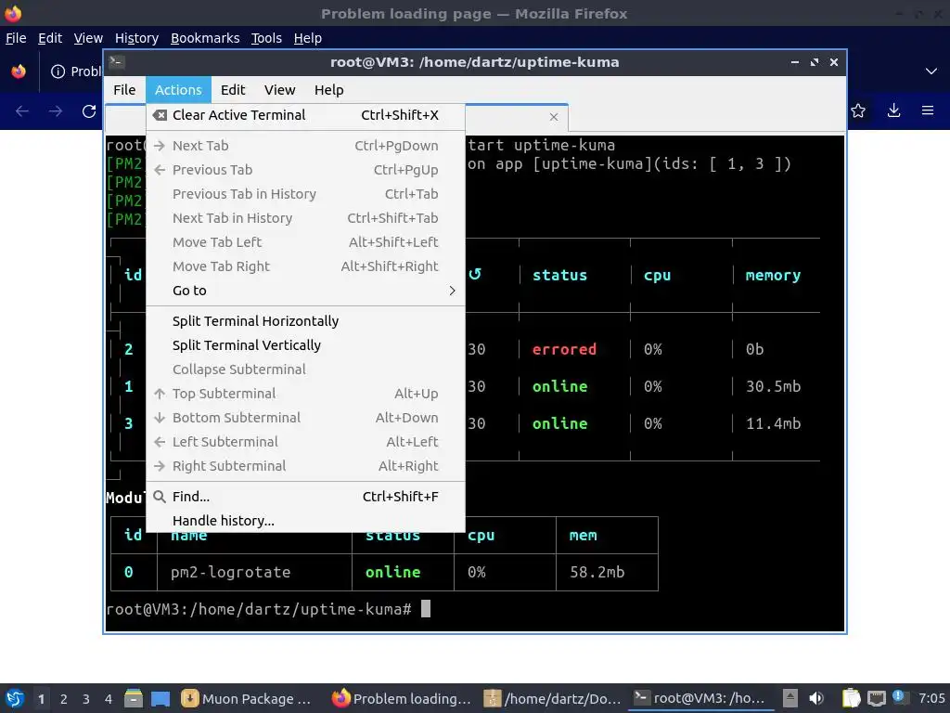
Task: Open Firefox View menu
Action: (x=88, y=38)
